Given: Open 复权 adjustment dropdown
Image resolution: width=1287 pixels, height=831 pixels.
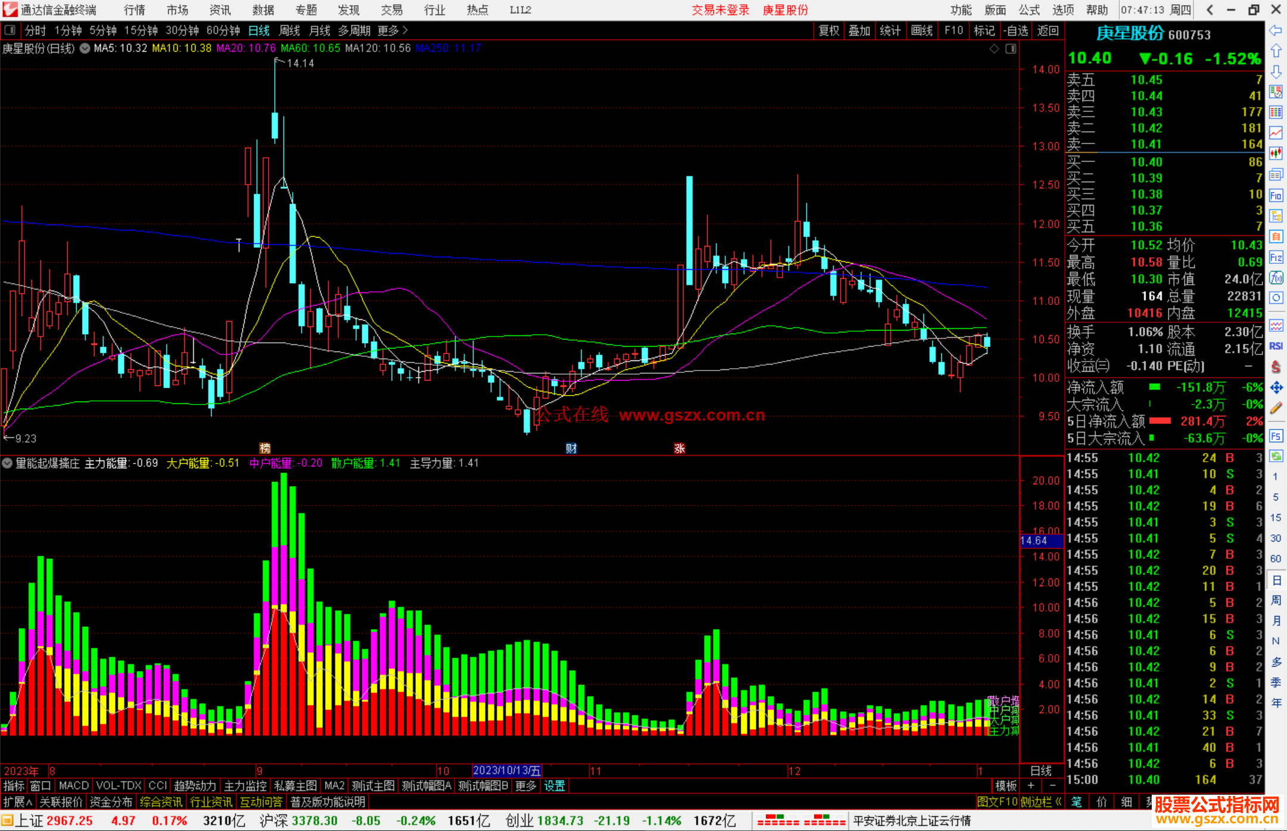Looking at the screenshot, I should click(x=829, y=30).
